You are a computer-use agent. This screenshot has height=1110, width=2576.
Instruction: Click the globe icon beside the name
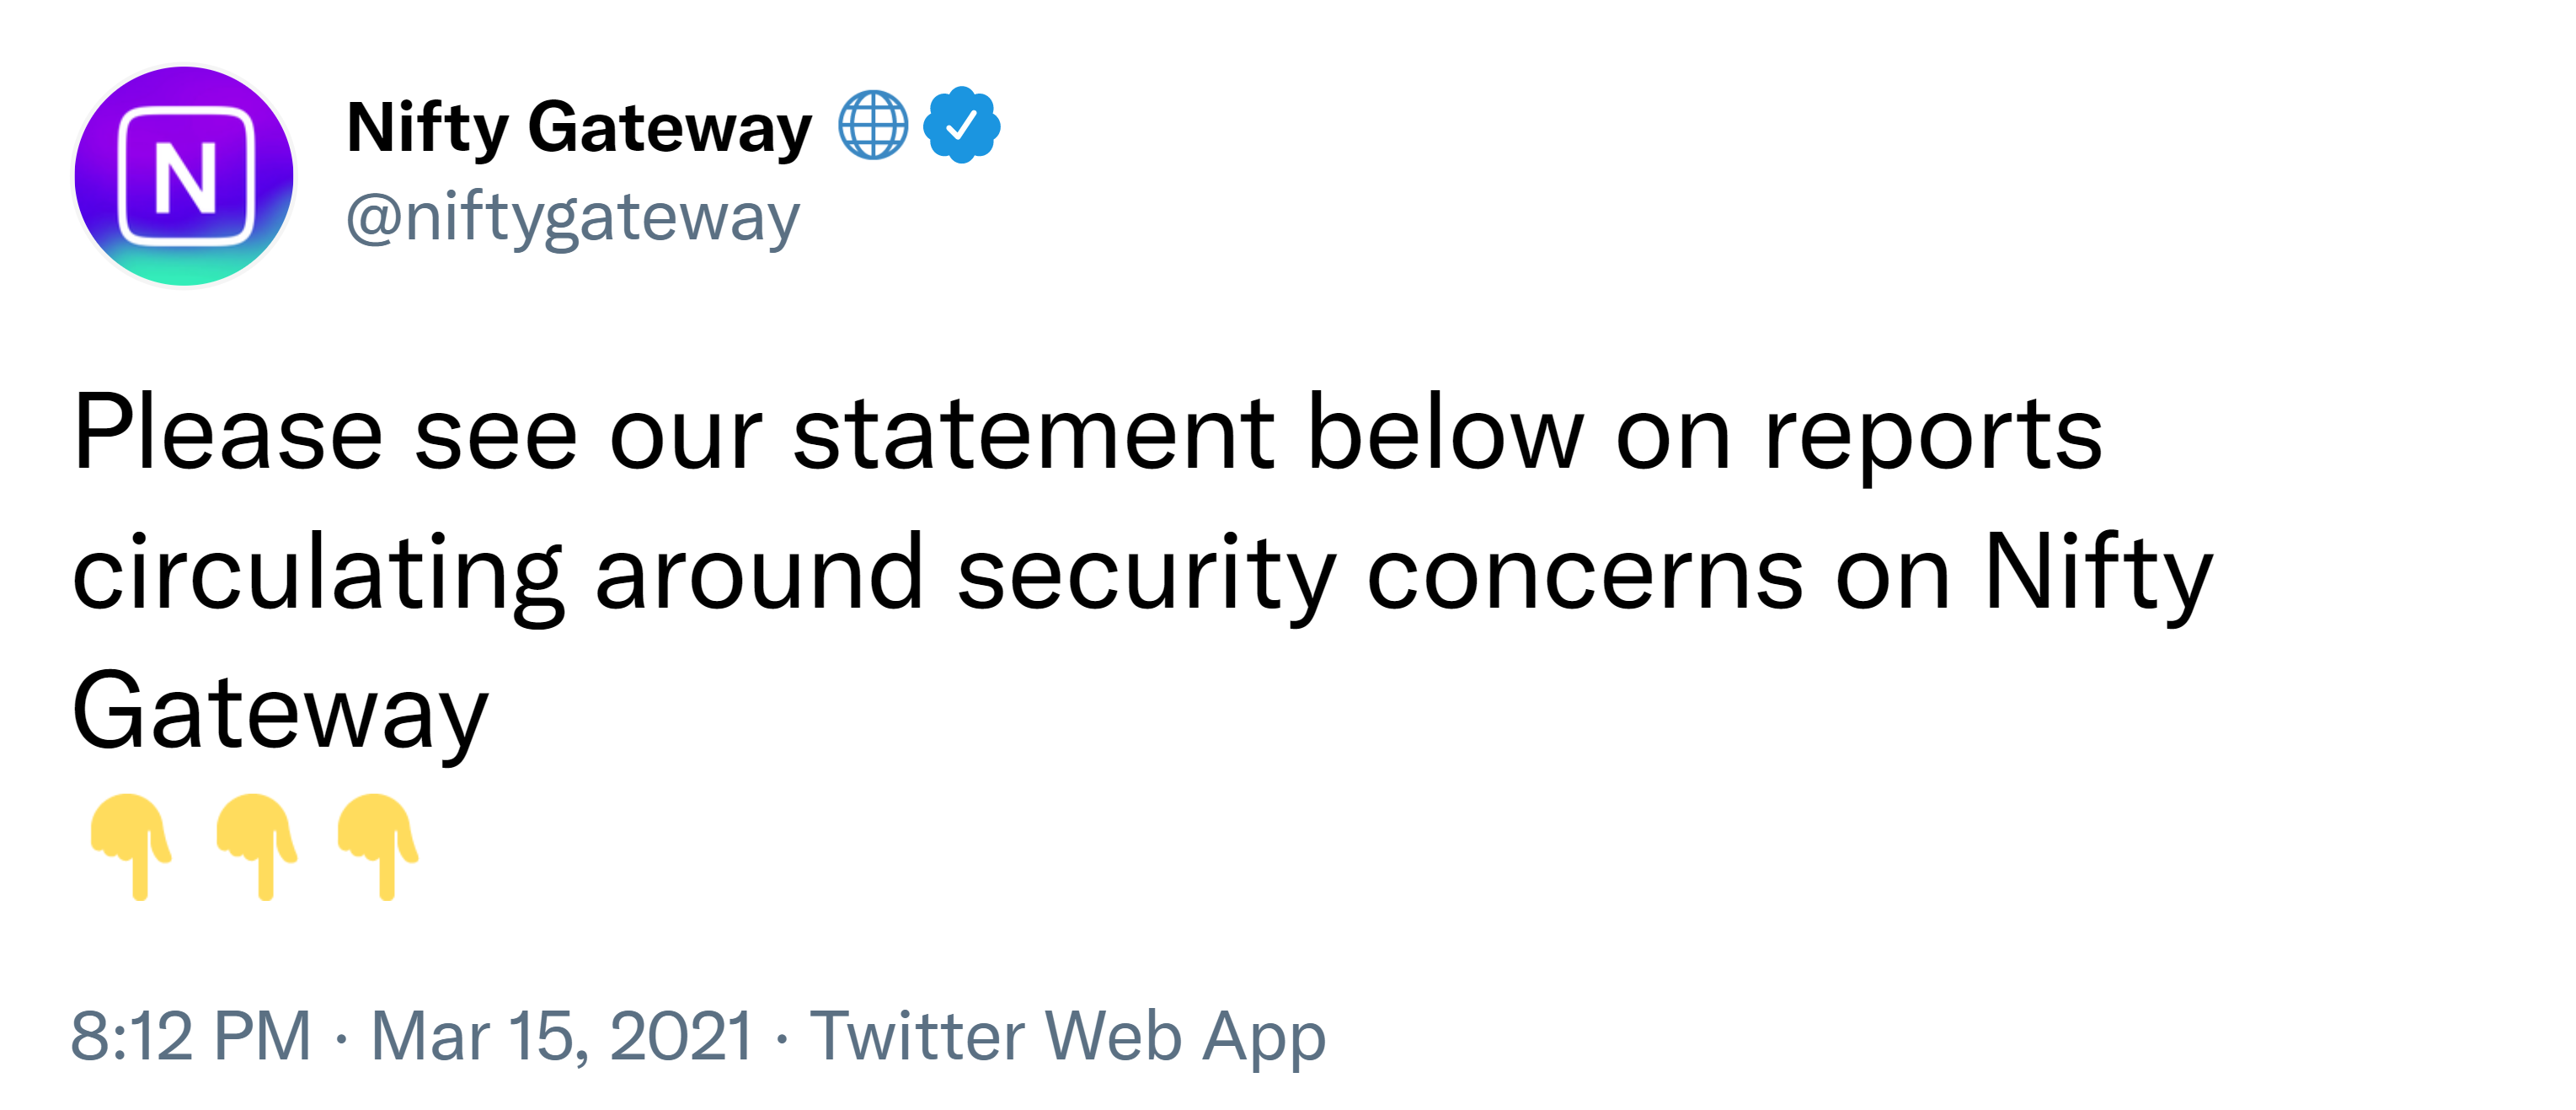(873, 125)
